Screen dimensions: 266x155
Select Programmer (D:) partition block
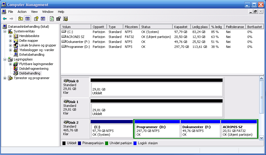[x=157, y=129]
